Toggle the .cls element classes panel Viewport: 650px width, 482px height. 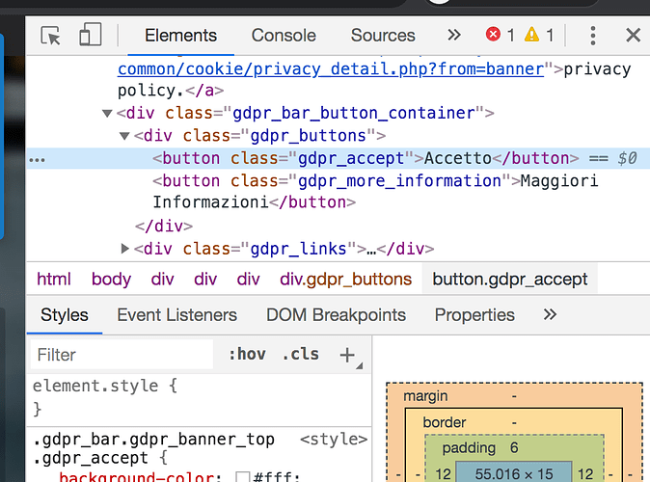pos(300,355)
